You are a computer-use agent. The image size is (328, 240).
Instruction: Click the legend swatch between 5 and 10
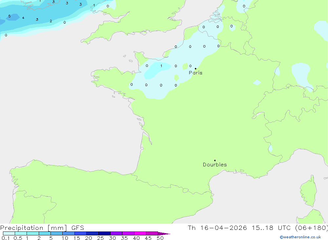coord(56,233)
